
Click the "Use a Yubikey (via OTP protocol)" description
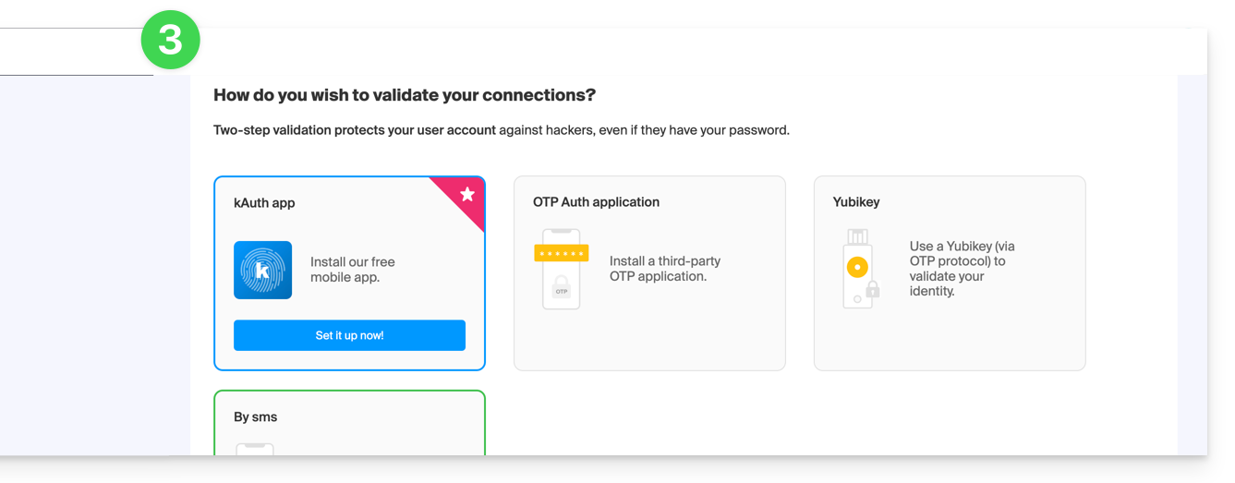tap(961, 269)
